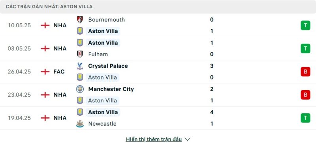Click the Fulham club crest
Viewport: 316px width, 143px height.
pos(80,54)
